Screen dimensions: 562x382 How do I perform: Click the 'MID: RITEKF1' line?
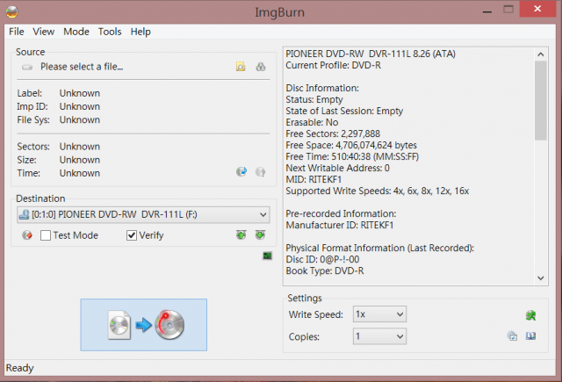coord(313,179)
